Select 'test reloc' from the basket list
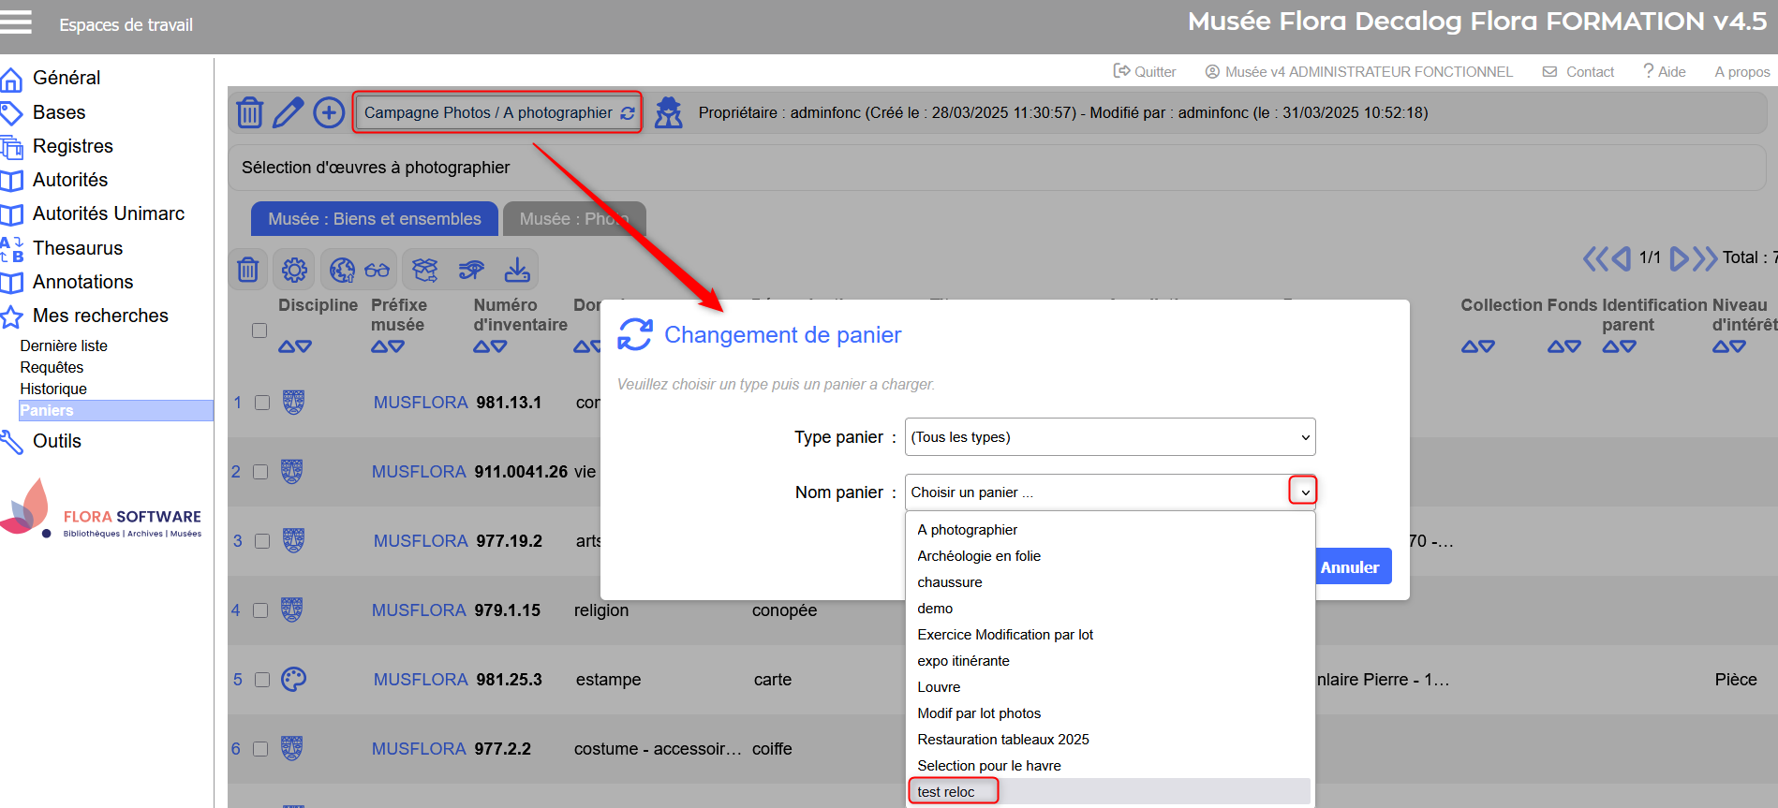Screen dimensions: 1778x808 (946, 792)
